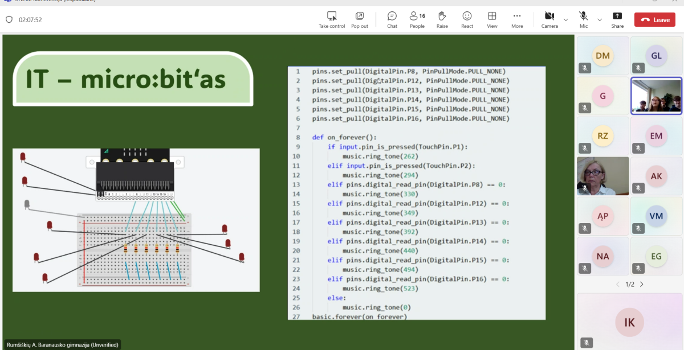The width and height of the screenshot is (684, 350).
Task: Select the G participant tile
Action: coord(603,96)
